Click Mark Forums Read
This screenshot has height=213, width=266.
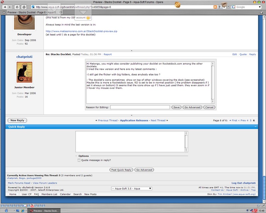click(19, 183)
